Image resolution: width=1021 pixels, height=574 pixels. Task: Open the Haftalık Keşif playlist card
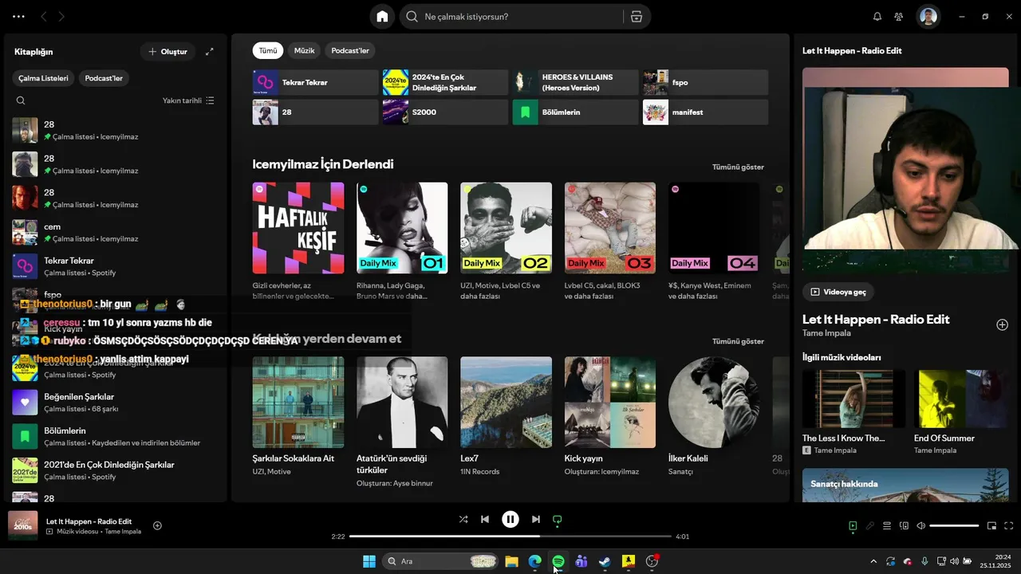[298, 240]
